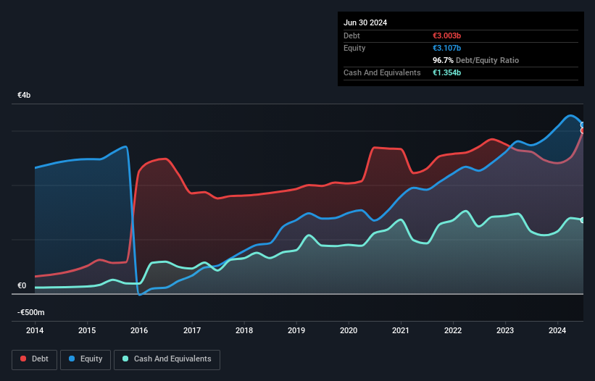Click the 2019 x-axis label

pos(296,330)
